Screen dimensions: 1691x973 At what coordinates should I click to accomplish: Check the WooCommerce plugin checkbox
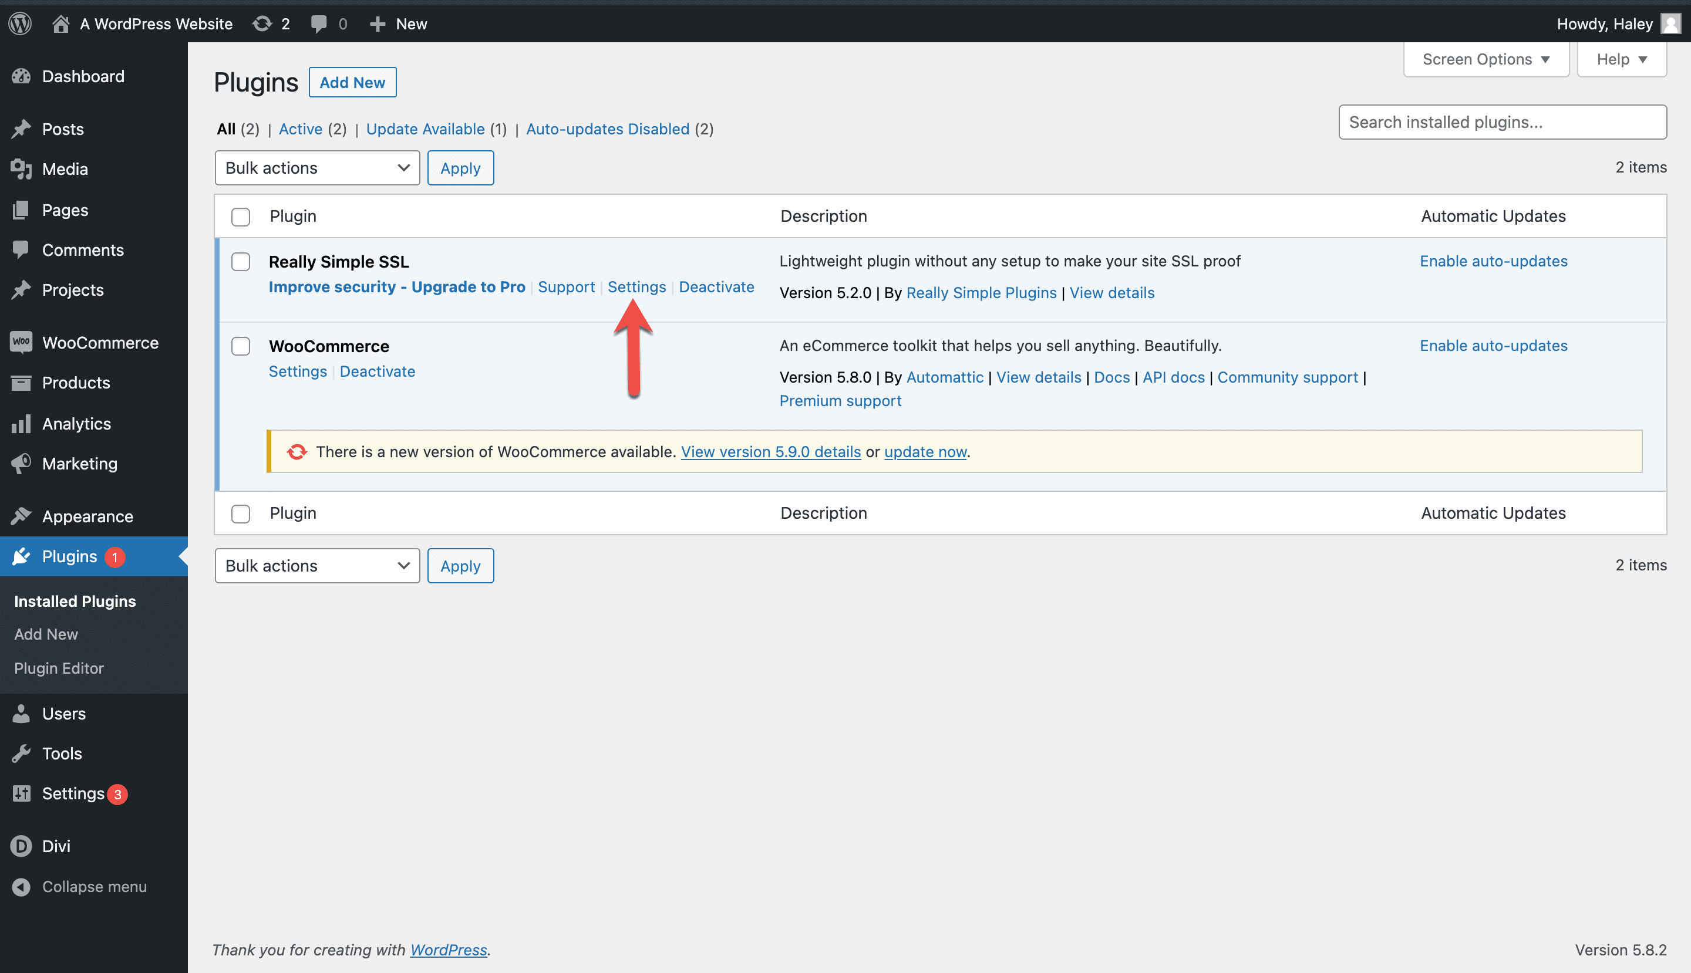(241, 346)
